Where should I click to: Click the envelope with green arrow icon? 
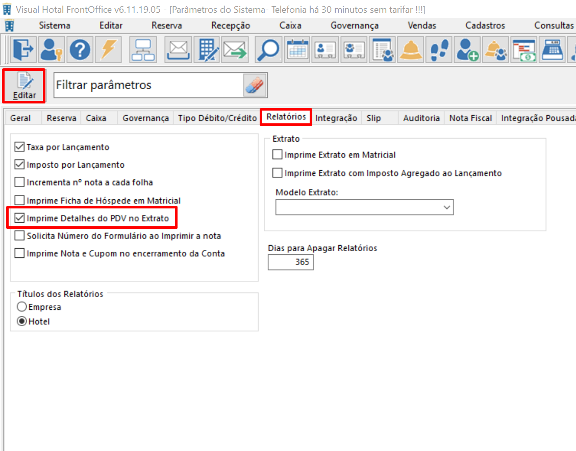(x=235, y=49)
